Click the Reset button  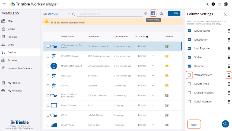coord(194,124)
